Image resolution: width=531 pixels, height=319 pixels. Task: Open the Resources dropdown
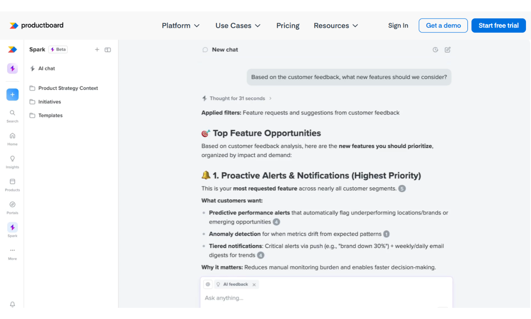336,25
